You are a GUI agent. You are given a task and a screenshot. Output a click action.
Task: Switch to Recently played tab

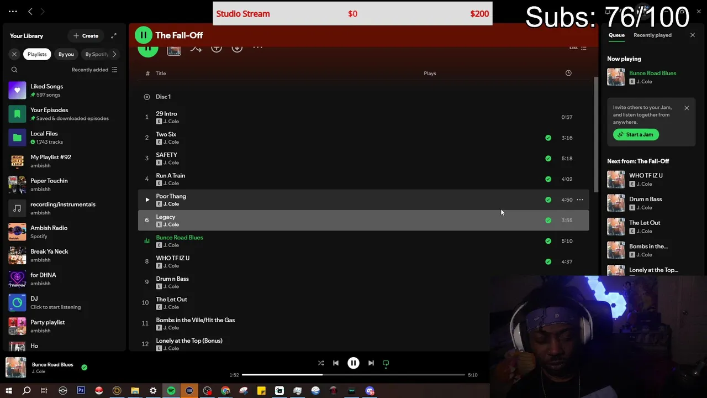(652, 35)
